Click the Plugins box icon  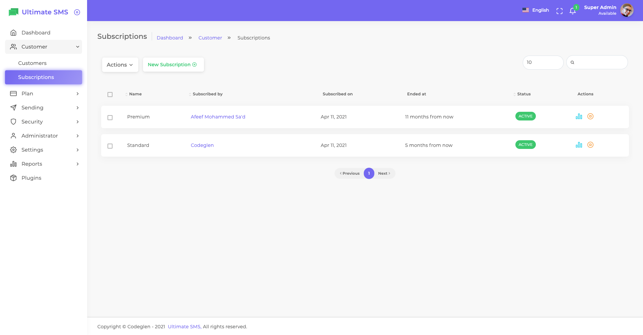point(13,178)
